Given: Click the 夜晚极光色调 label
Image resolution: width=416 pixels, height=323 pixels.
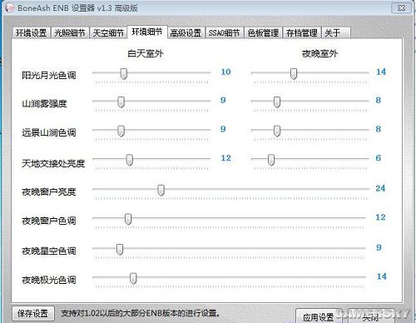Looking at the screenshot, I should pos(49,280).
